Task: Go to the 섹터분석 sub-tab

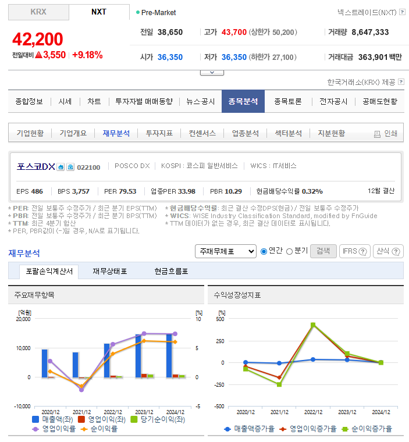Action: click(x=288, y=133)
